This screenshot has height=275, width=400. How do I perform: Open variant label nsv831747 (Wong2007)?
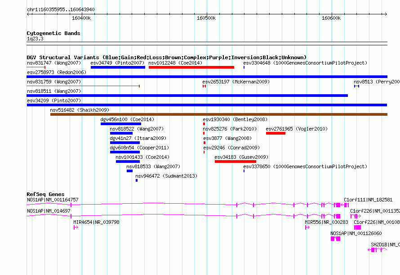54,63
